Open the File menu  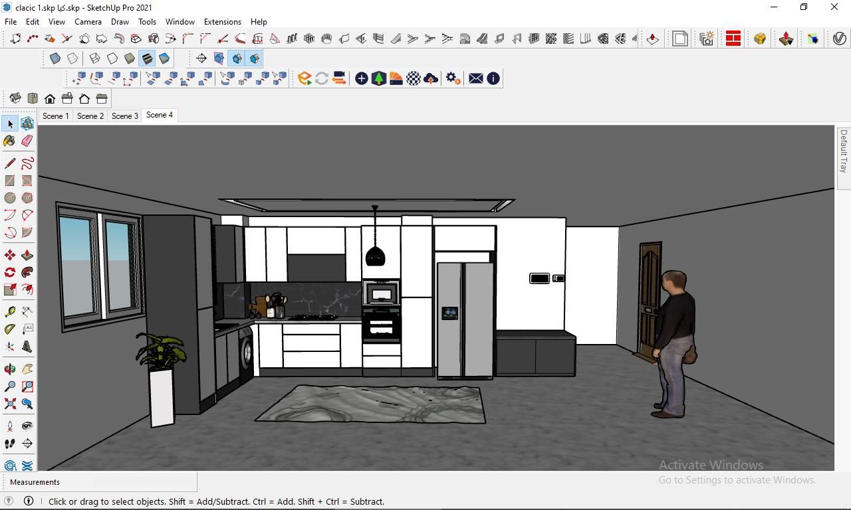tap(11, 21)
